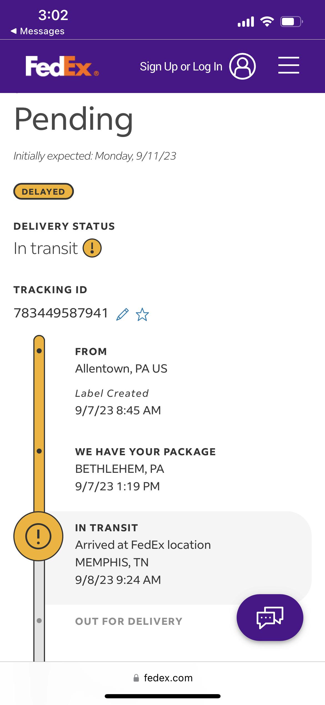
Task: Tap the We Have Your Package step
Action: (x=145, y=452)
